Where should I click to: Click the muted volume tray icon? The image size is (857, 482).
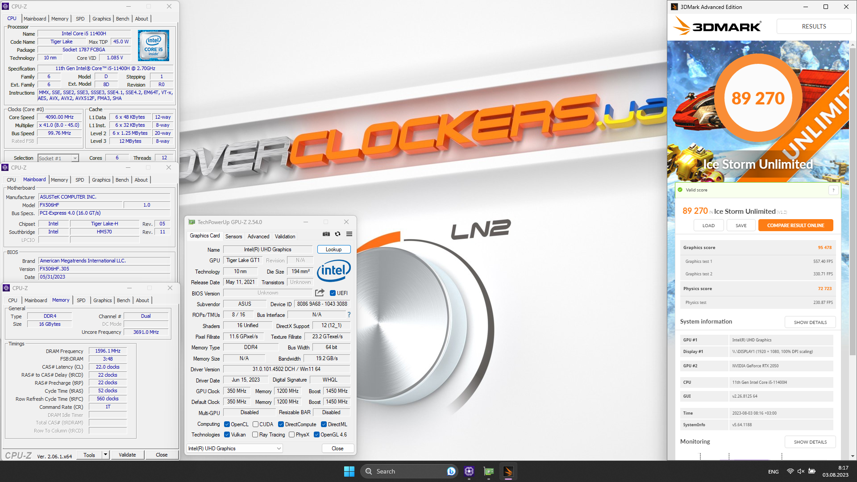[801, 471]
